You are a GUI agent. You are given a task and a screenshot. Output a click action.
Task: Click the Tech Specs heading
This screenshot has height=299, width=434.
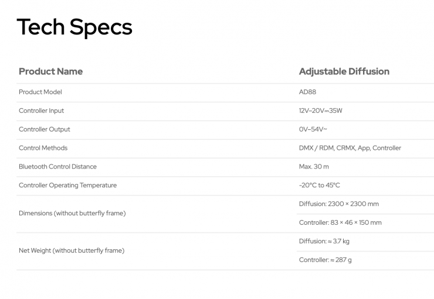coord(74,27)
